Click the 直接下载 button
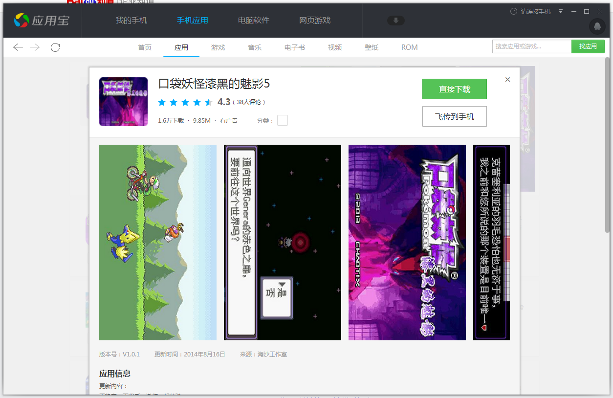 tap(455, 89)
